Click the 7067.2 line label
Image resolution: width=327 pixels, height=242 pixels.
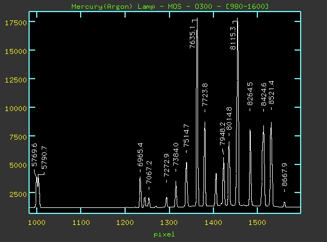click(x=149, y=172)
